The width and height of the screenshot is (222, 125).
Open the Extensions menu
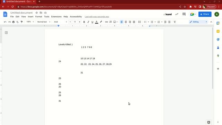pyautogui.click(x=56, y=17)
